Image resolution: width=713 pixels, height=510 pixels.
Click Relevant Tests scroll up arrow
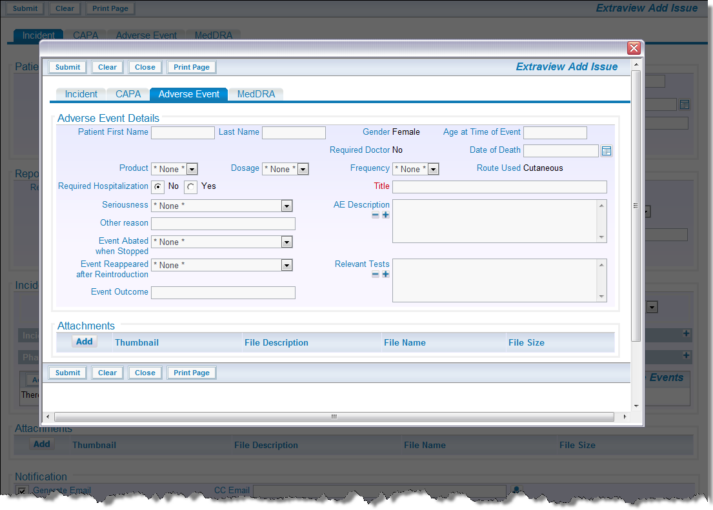[601, 265]
